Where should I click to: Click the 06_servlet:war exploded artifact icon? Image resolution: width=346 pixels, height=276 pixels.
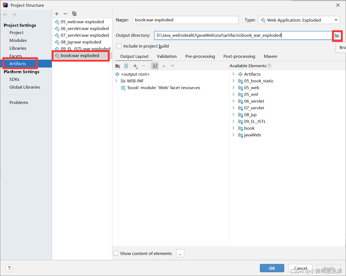pos(57,29)
